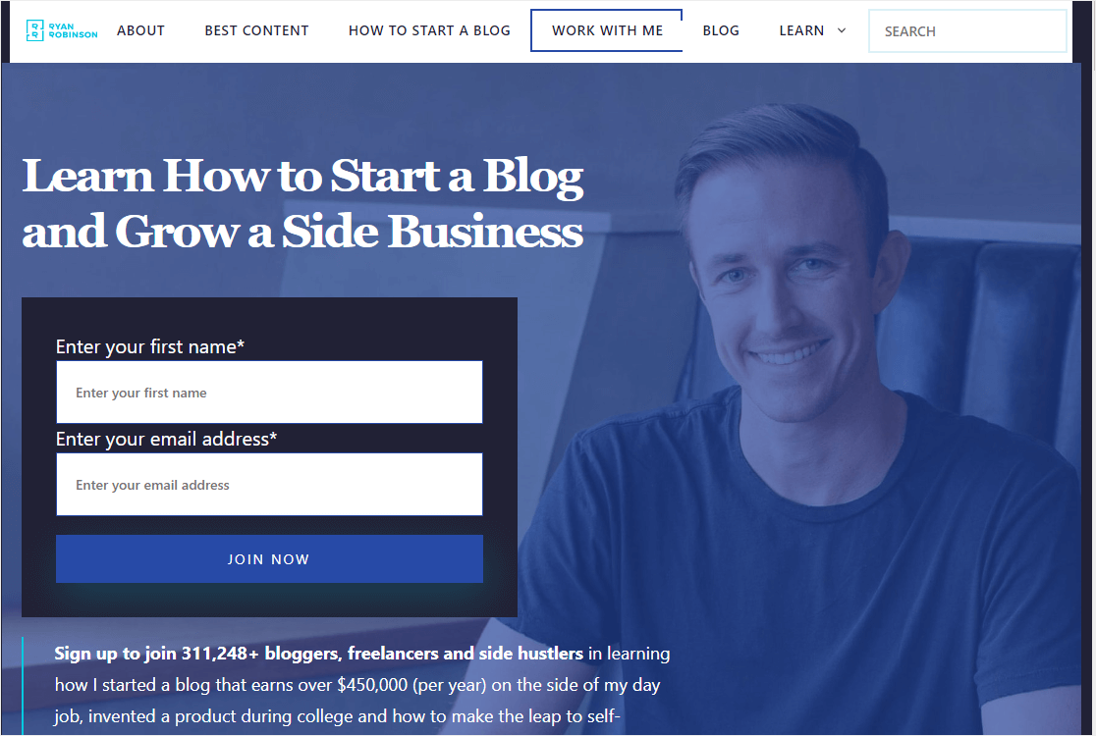The width and height of the screenshot is (1096, 736).
Task: Click the bold 'Sign up to join 311,248+' text
Action: pyautogui.click(x=151, y=654)
